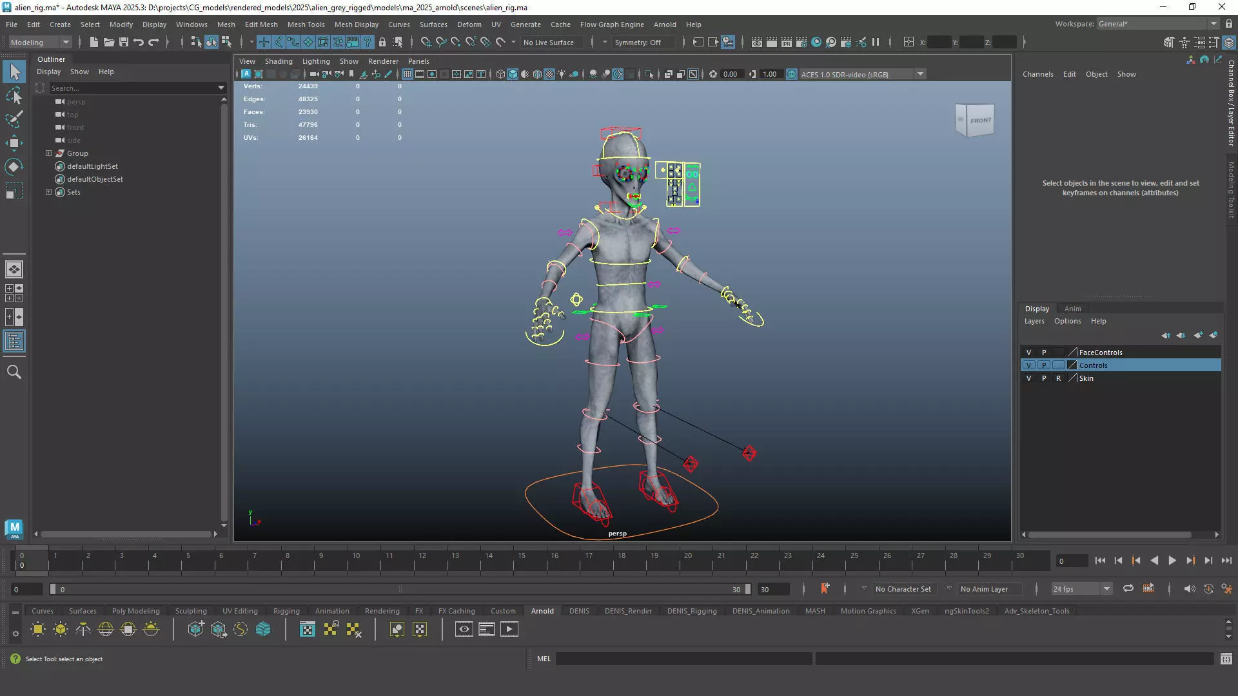
Task: Click the New Scene icon
Action: coord(94,43)
